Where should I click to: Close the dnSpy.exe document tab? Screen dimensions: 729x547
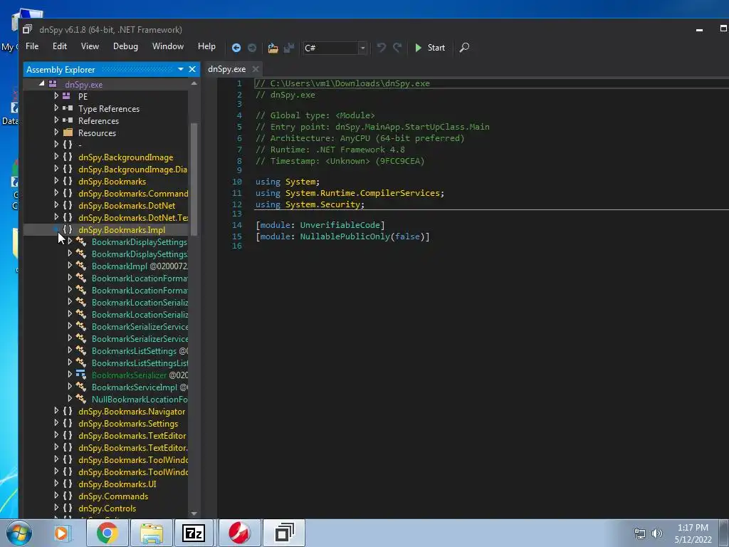click(256, 69)
